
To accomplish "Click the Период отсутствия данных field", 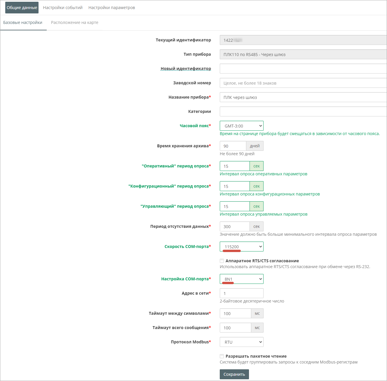I will pyautogui.click(x=235, y=227).
